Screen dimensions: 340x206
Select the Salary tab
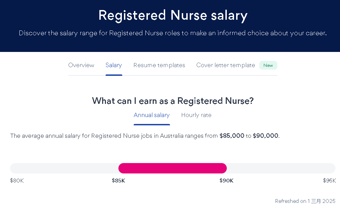coord(114,65)
